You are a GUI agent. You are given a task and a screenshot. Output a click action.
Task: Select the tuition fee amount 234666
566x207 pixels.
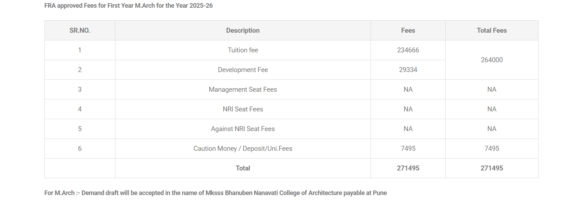pos(408,50)
